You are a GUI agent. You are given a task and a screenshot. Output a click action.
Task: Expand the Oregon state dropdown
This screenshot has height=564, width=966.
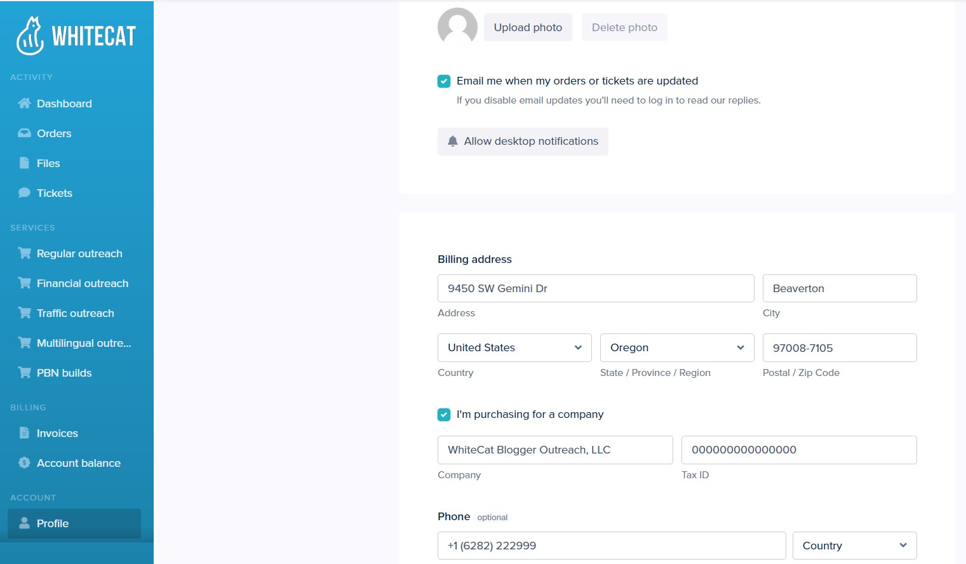pyautogui.click(x=677, y=348)
